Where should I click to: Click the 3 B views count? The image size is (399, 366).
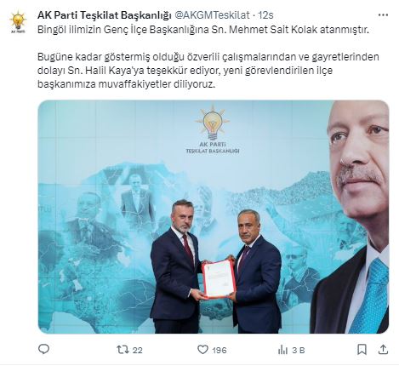coord(299,350)
